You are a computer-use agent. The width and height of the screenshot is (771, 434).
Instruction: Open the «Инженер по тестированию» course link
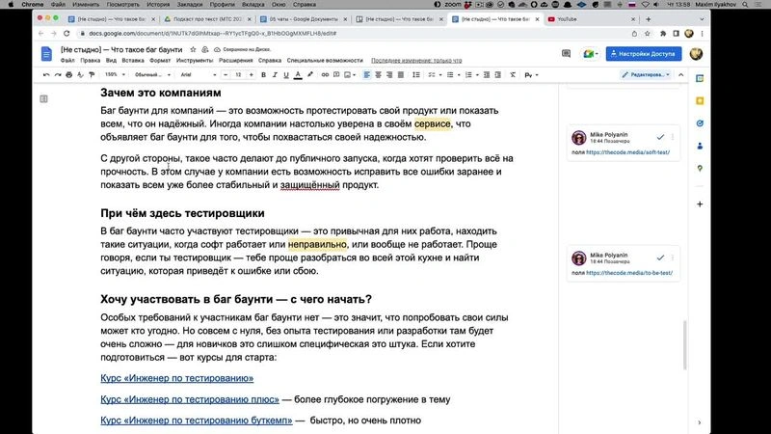pyautogui.click(x=177, y=378)
